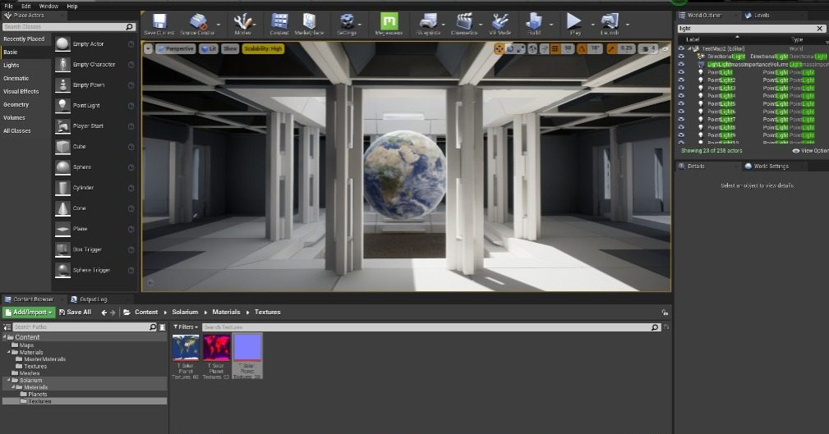Clear the World Outliner search with X
The height and width of the screenshot is (434, 829).
(819, 29)
